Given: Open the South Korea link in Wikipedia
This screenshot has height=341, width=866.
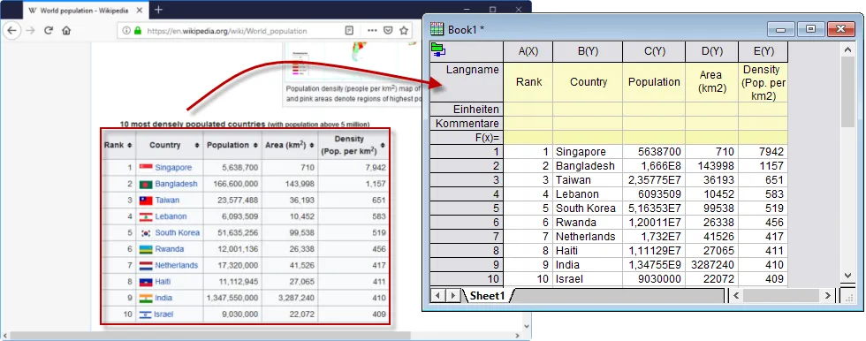Looking at the screenshot, I should [178, 233].
